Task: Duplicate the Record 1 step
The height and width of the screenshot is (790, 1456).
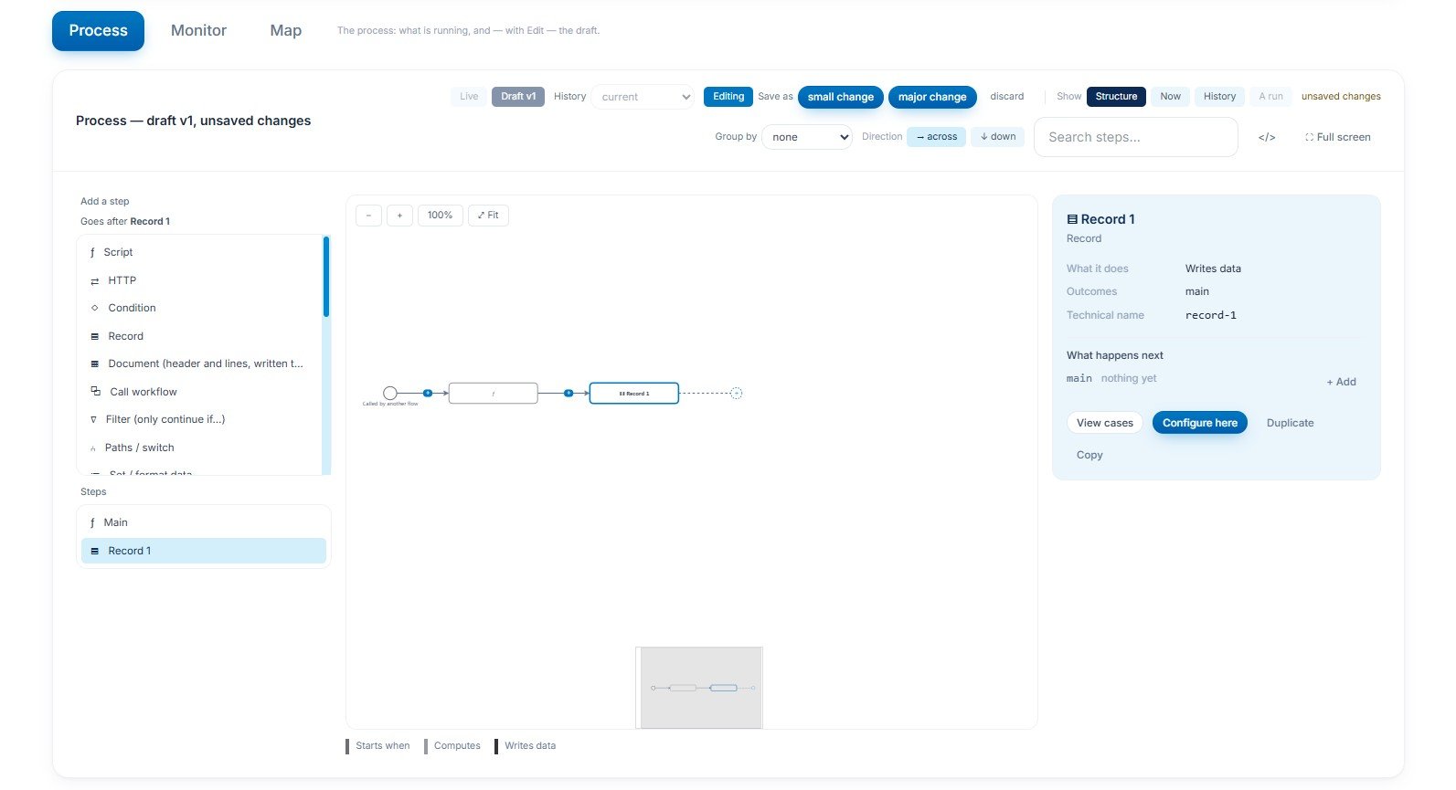Action: (1290, 423)
